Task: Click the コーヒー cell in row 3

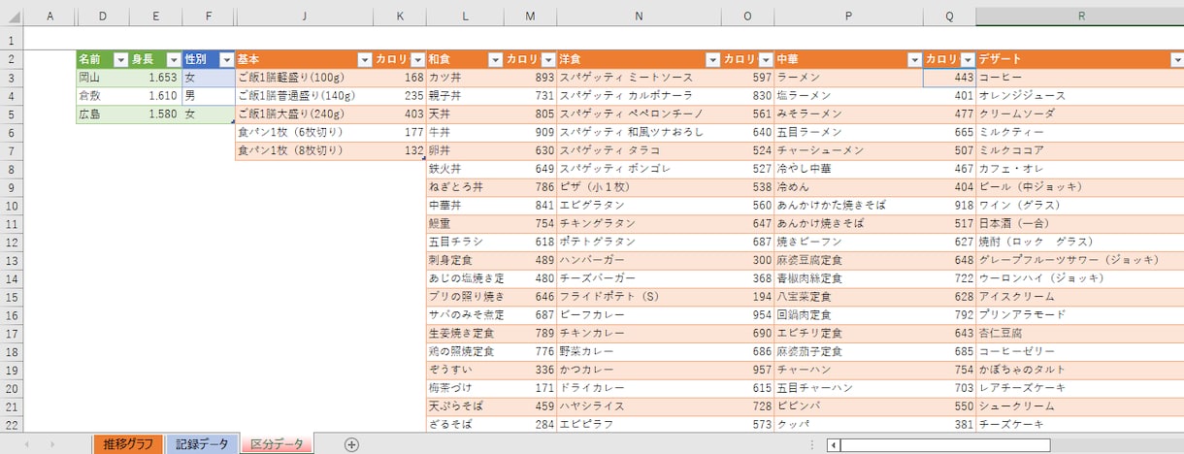Action: click(x=1080, y=78)
